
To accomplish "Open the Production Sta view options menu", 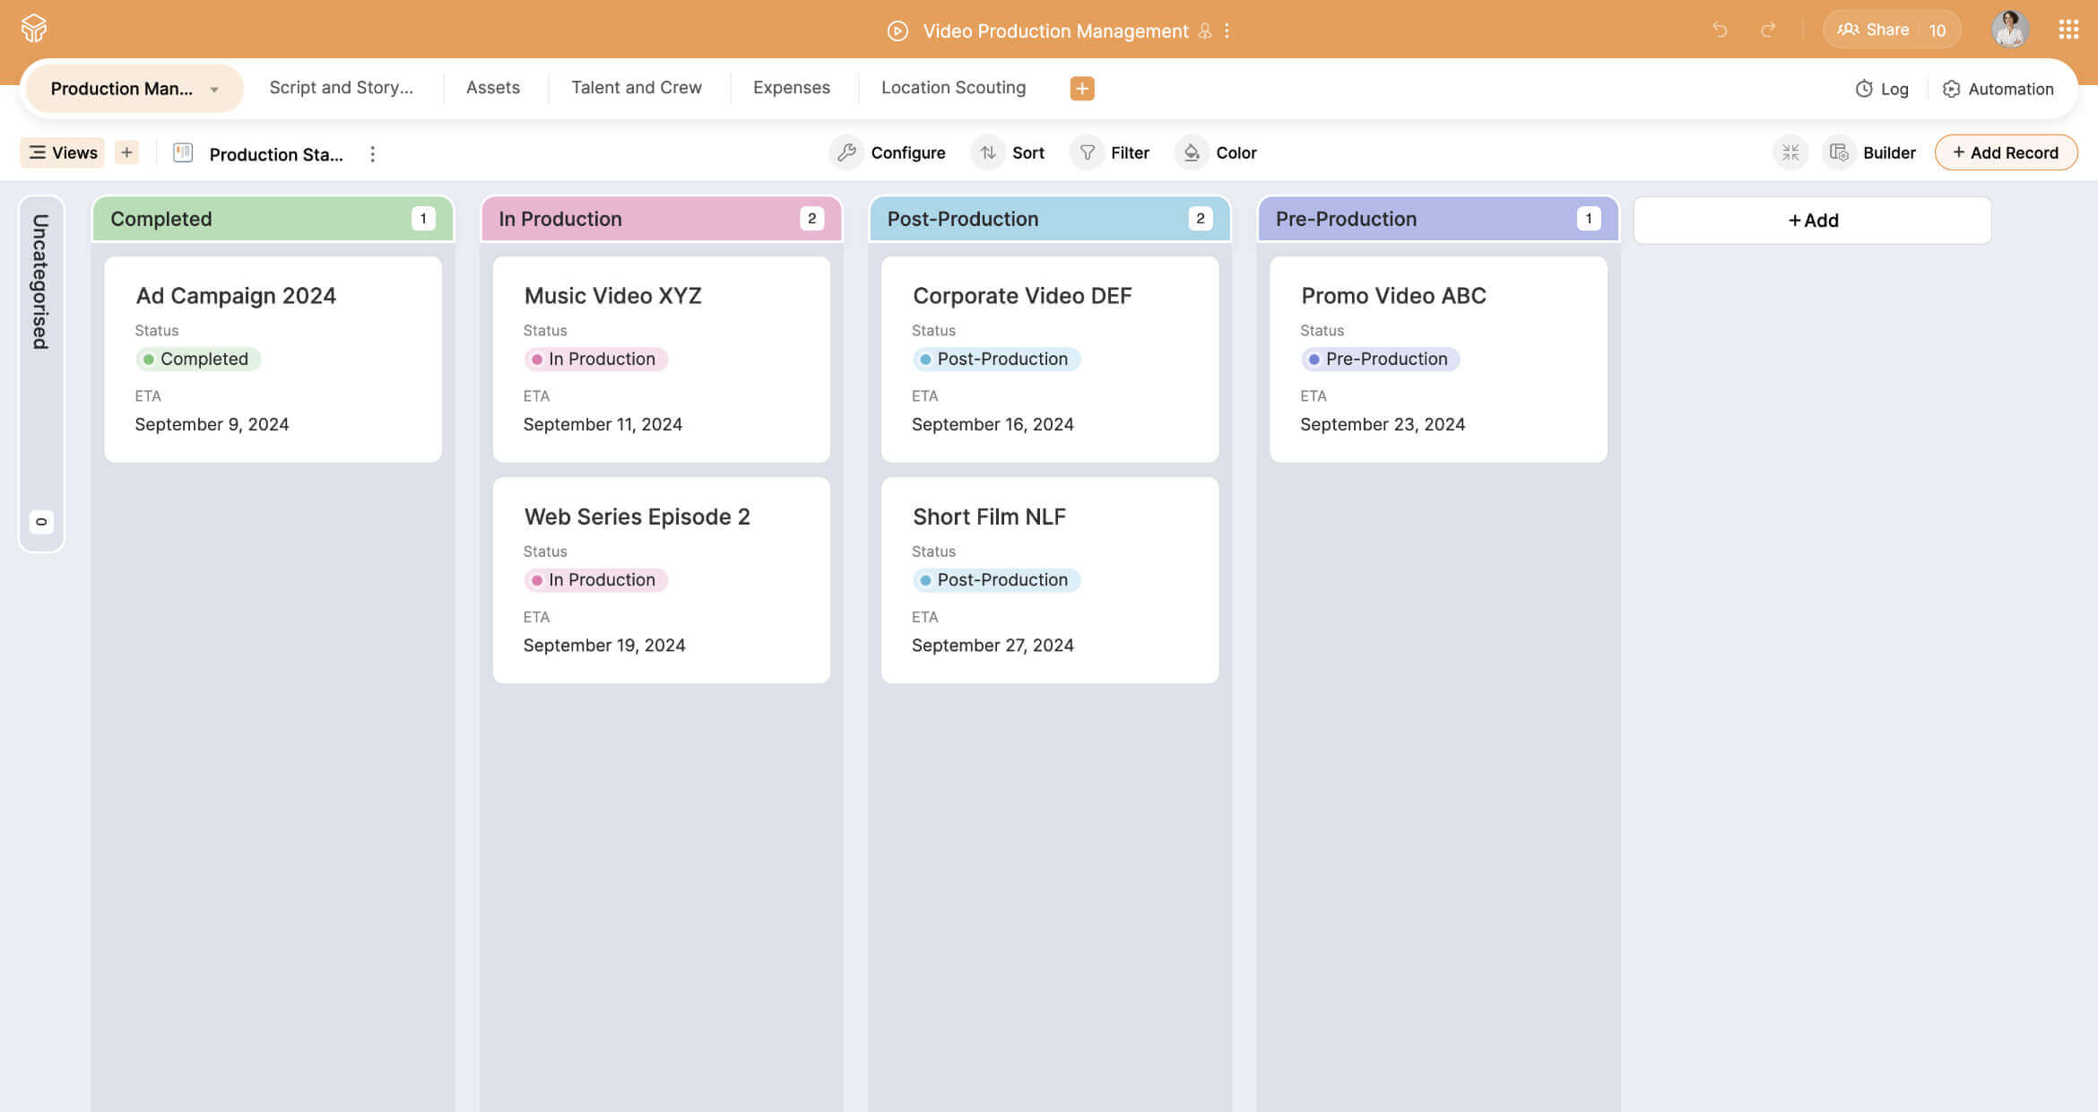I will click(372, 153).
